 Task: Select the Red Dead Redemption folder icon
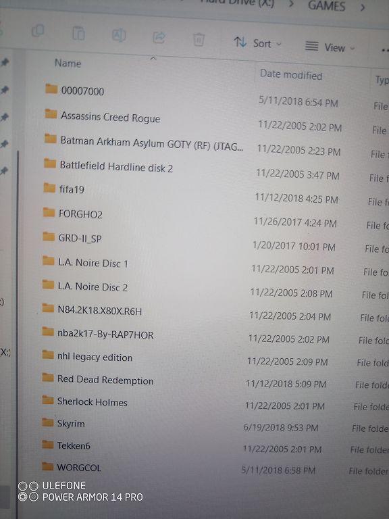tap(48, 377)
